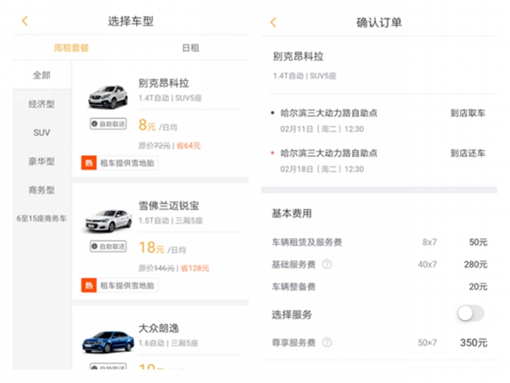510x383 pixels.
Task: Tap help icon next to 尊享服务费
Action: click(327, 342)
